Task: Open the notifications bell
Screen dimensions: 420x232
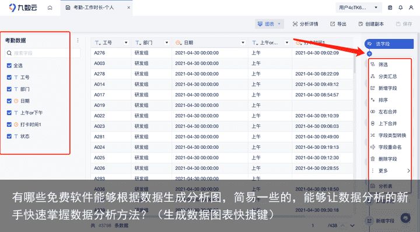Action: [400, 8]
